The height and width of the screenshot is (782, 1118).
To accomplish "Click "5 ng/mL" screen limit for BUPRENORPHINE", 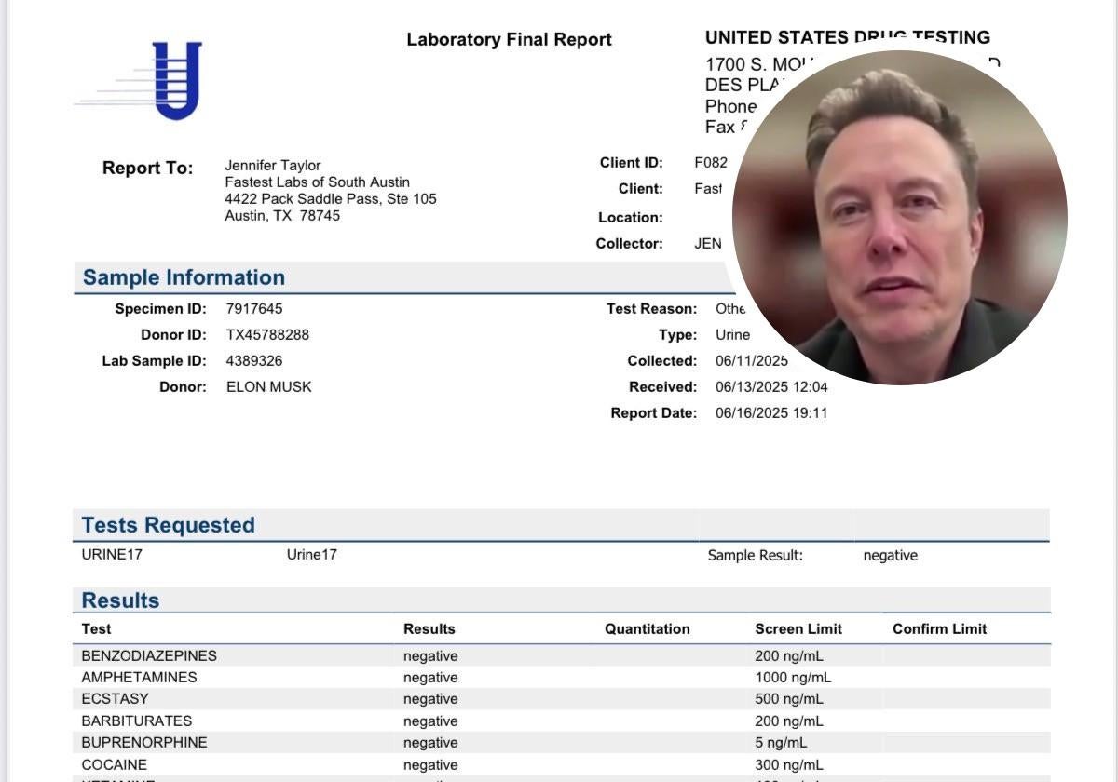I will point(782,743).
